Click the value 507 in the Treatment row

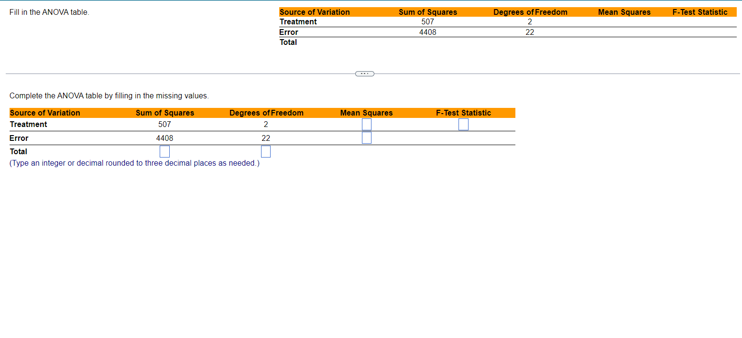(x=165, y=124)
